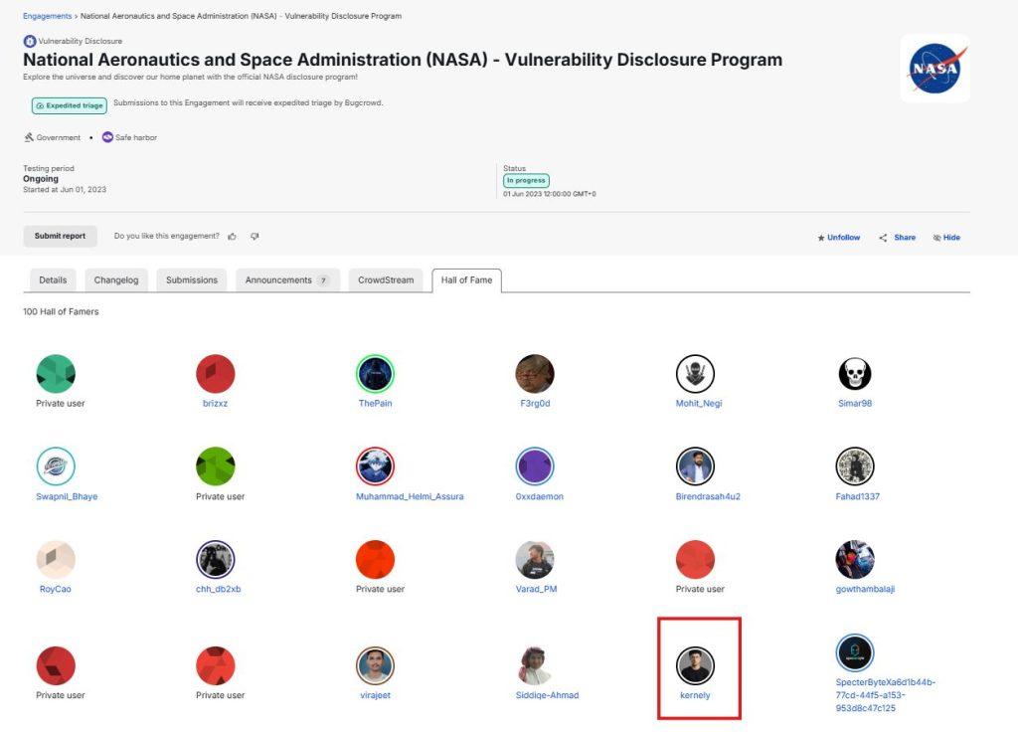The width and height of the screenshot is (1018, 734).
Task: Open Mohit_Negi ninja avatar
Action: click(x=695, y=374)
